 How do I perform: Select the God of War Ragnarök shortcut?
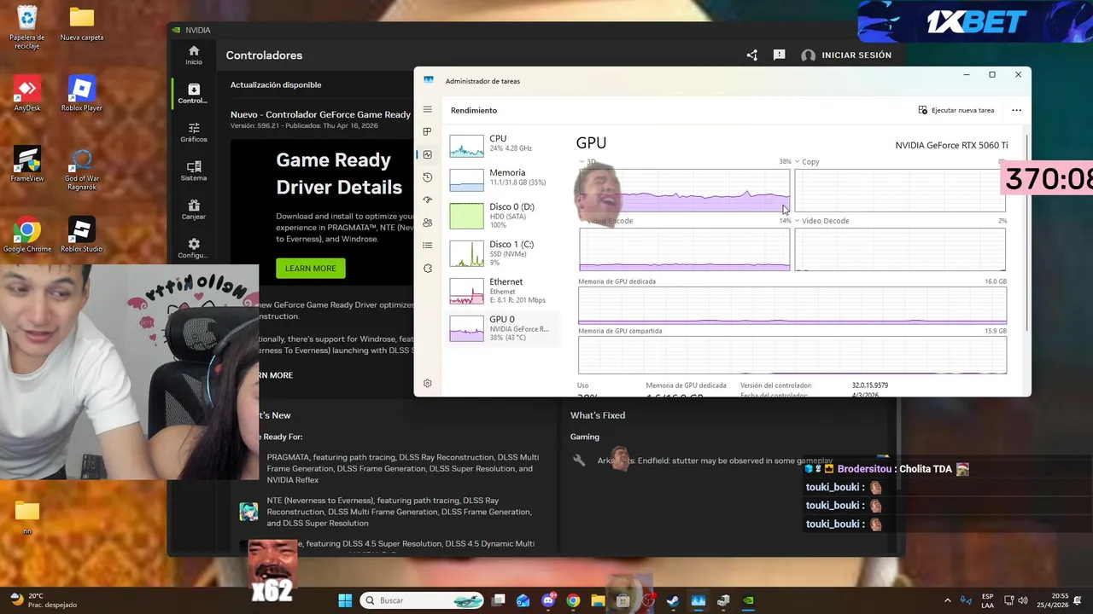click(x=82, y=168)
